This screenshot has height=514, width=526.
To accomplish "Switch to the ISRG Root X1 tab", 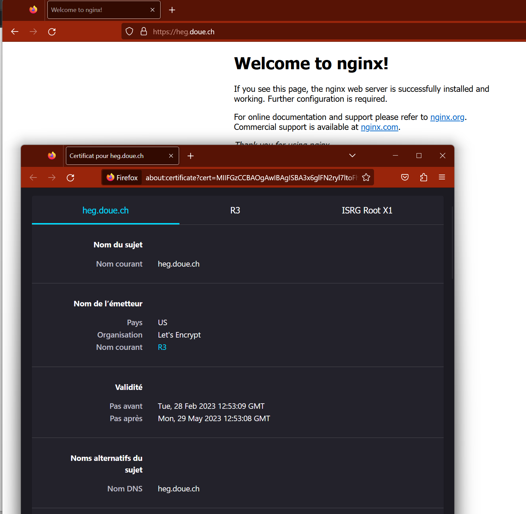I will coord(367,210).
